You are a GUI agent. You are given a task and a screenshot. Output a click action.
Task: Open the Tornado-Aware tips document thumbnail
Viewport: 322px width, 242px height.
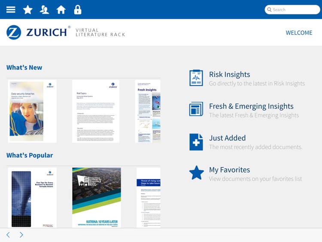click(32, 198)
